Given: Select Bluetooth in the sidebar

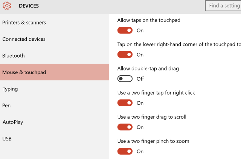Looking at the screenshot, I should (x=14, y=56).
